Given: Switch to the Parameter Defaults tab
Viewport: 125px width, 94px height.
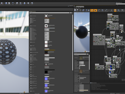Looking at the screenshot, I should pos(84,53).
